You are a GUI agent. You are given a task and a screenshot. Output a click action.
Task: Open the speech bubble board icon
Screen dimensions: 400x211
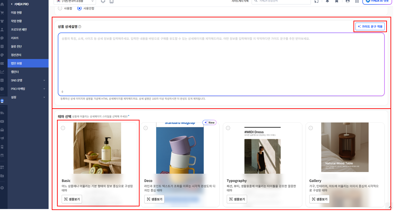coord(2,38)
